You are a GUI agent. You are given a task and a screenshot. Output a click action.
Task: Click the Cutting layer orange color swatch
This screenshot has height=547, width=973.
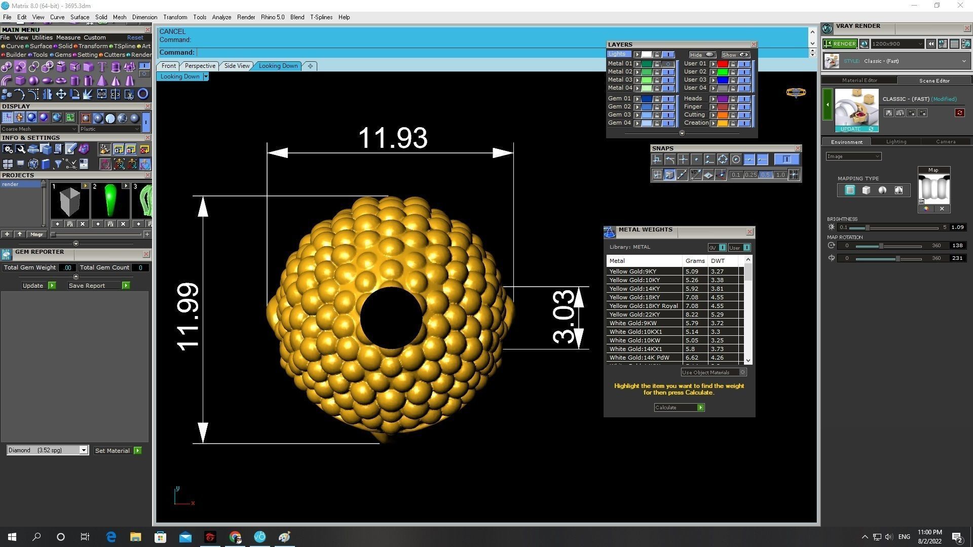point(722,115)
